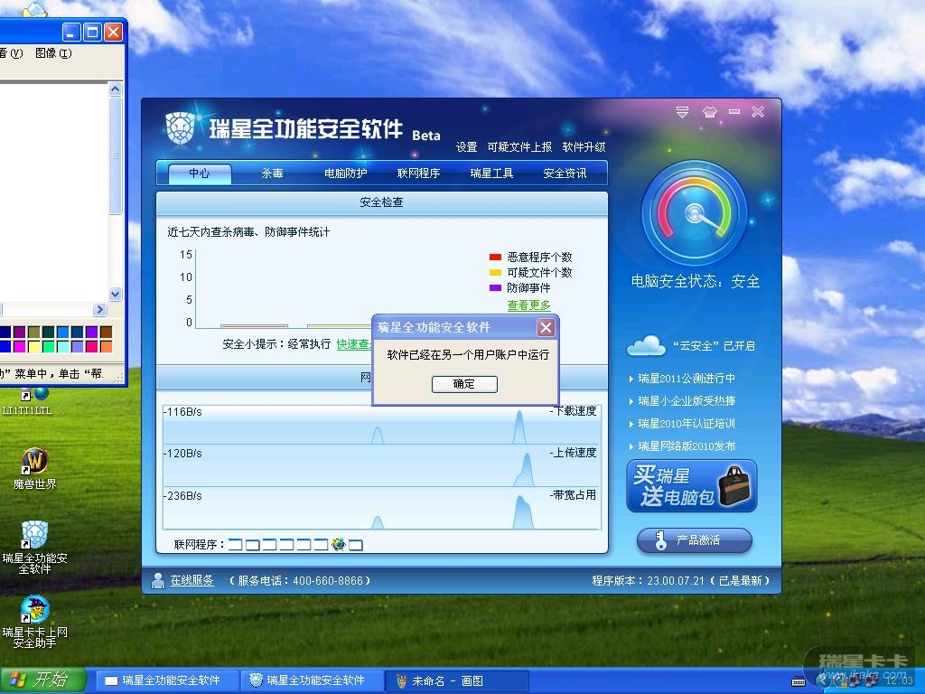Select the hot pink swatch in Paint
Image resolution: width=925 pixels, height=694 pixels.
coord(91,346)
